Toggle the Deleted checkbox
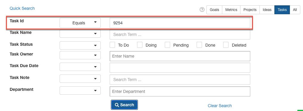This screenshot has height=111, width=303. click(x=226, y=45)
